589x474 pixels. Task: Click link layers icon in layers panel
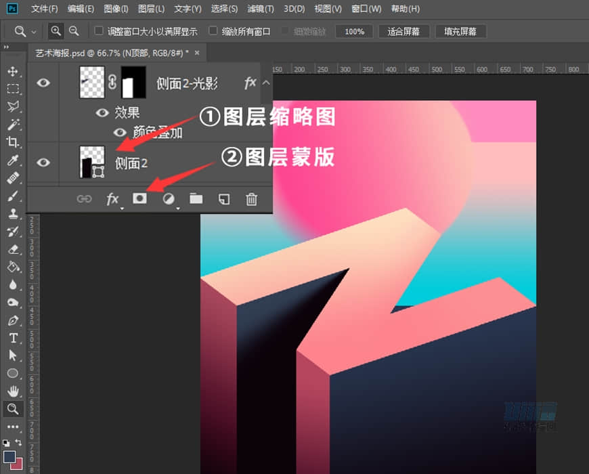84,198
